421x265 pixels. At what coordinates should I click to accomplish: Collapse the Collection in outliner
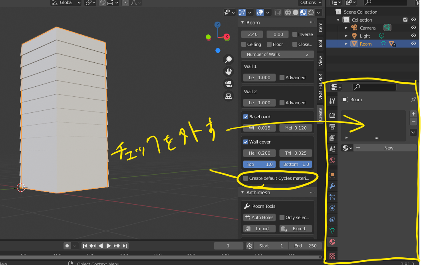[338, 20]
